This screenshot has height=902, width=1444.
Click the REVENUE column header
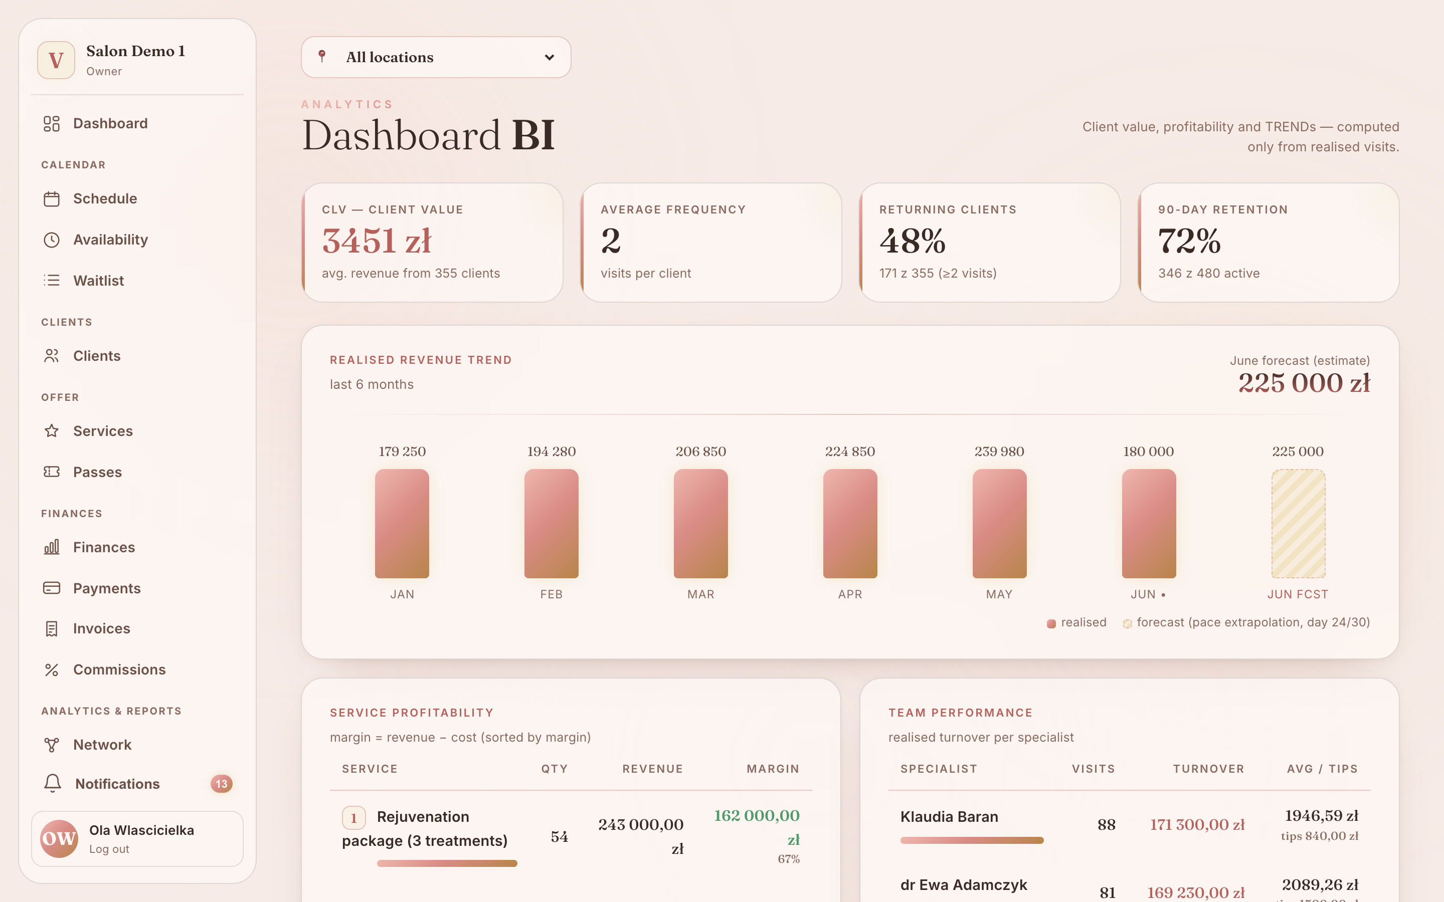[653, 769]
